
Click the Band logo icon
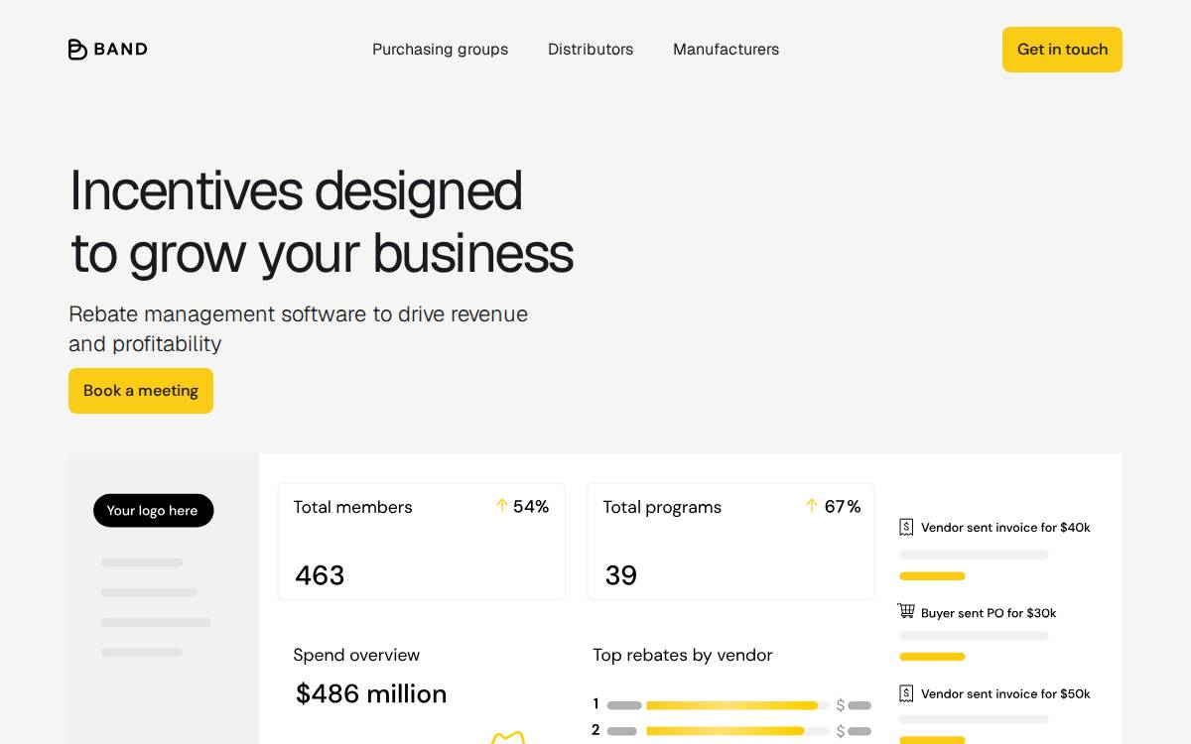pyautogui.click(x=77, y=50)
